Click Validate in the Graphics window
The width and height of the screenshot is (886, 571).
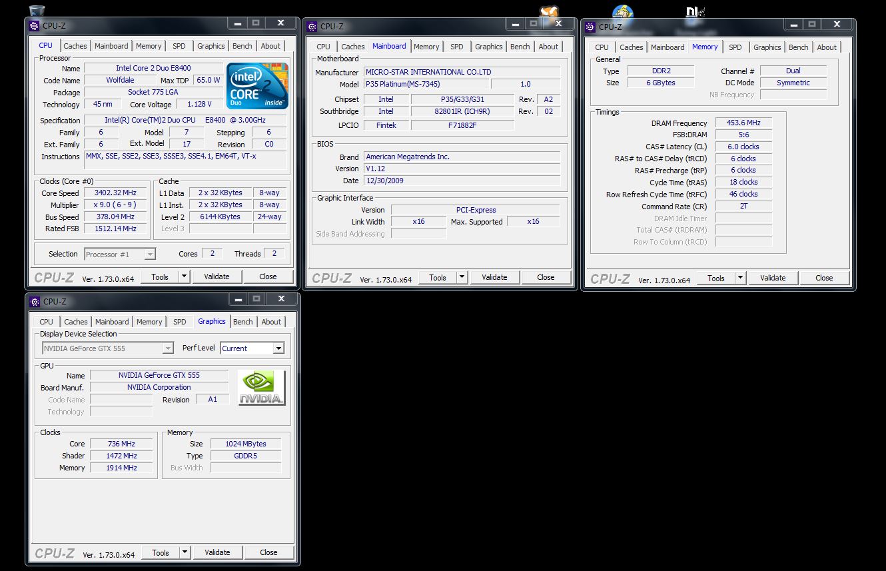pyautogui.click(x=217, y=552)
